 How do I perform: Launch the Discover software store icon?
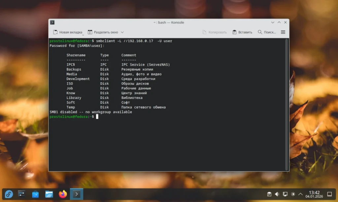35,194
